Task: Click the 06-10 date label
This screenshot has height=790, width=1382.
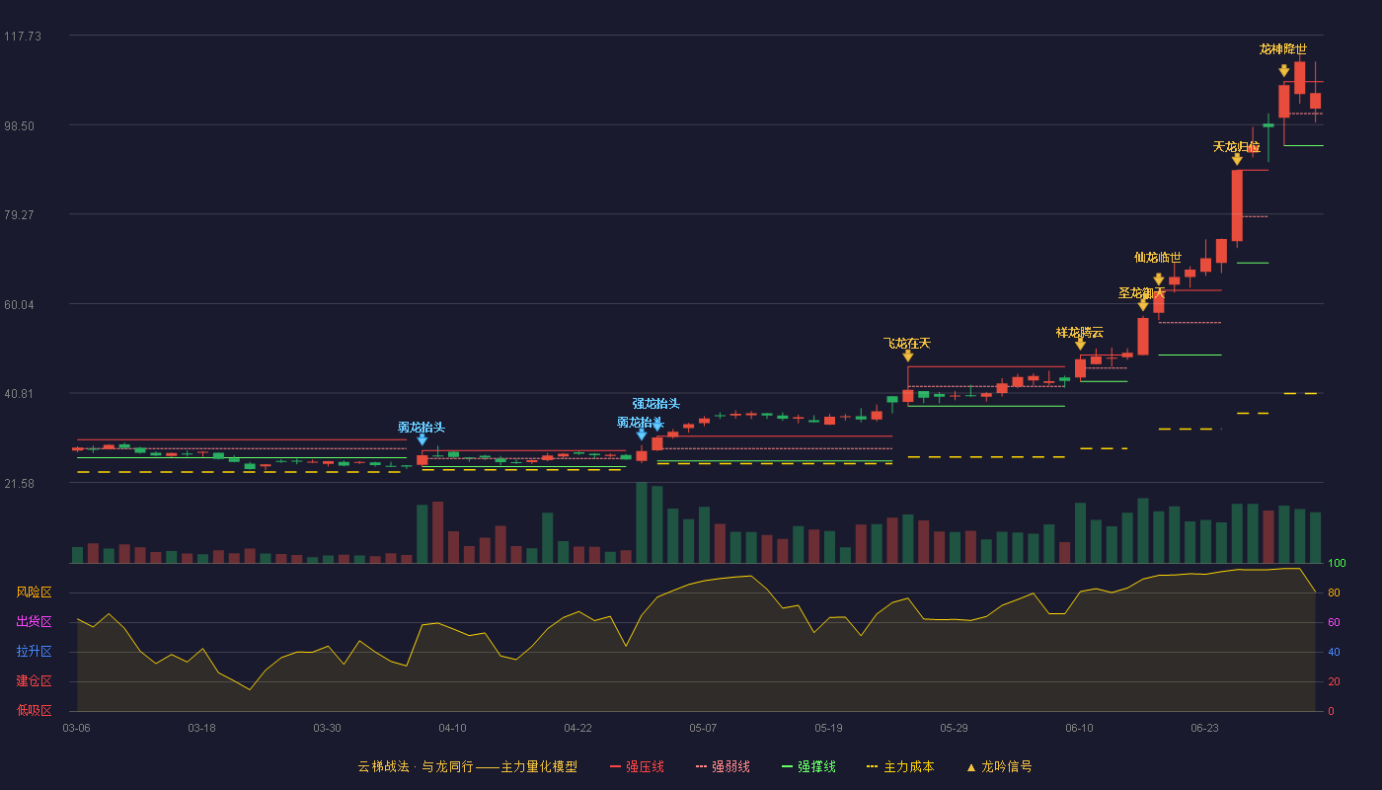Action: coord(1079,728)
